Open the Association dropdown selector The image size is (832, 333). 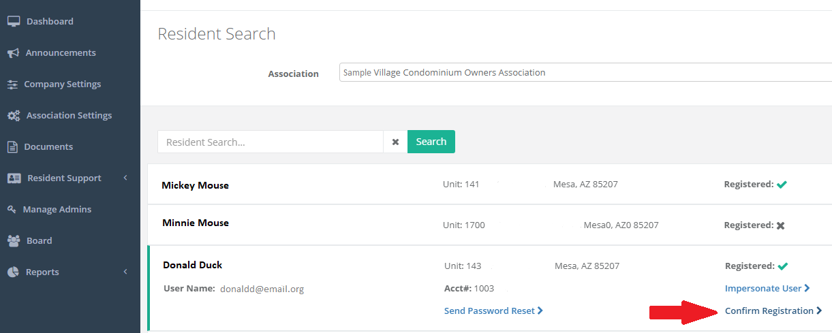(585, 72)
